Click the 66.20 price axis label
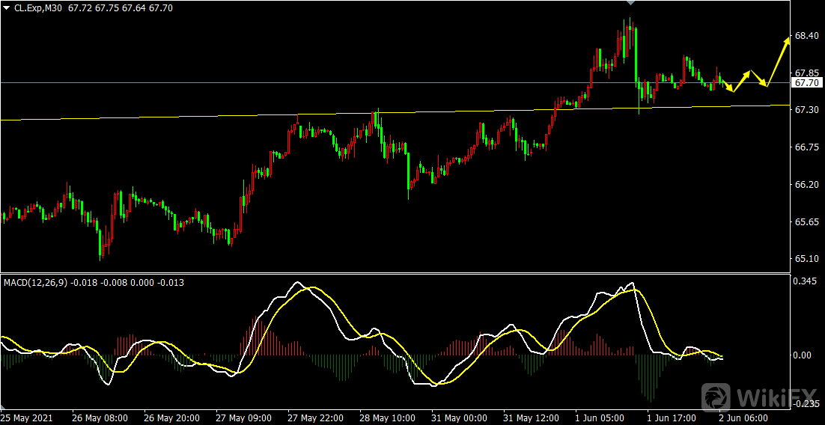The height and width of the screenshot is (425, 825). coord(806,185)
